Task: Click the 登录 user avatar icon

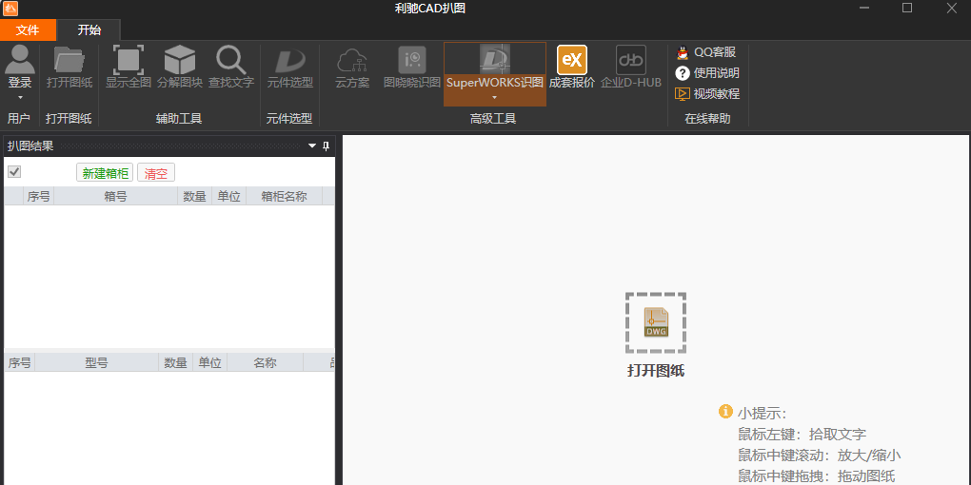Action: tap(20, 60)
